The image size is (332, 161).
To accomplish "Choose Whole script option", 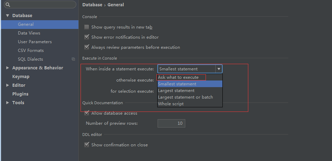I will pyautogui.click(x=190, y=104).
